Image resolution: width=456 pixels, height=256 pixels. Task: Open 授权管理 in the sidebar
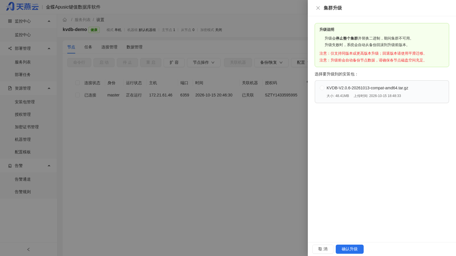click(x=23, y=114)
